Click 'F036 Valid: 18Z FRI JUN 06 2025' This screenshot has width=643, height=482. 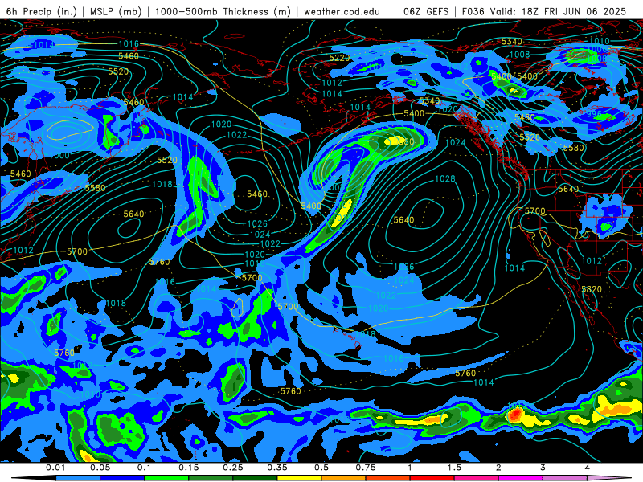point(544,11)
